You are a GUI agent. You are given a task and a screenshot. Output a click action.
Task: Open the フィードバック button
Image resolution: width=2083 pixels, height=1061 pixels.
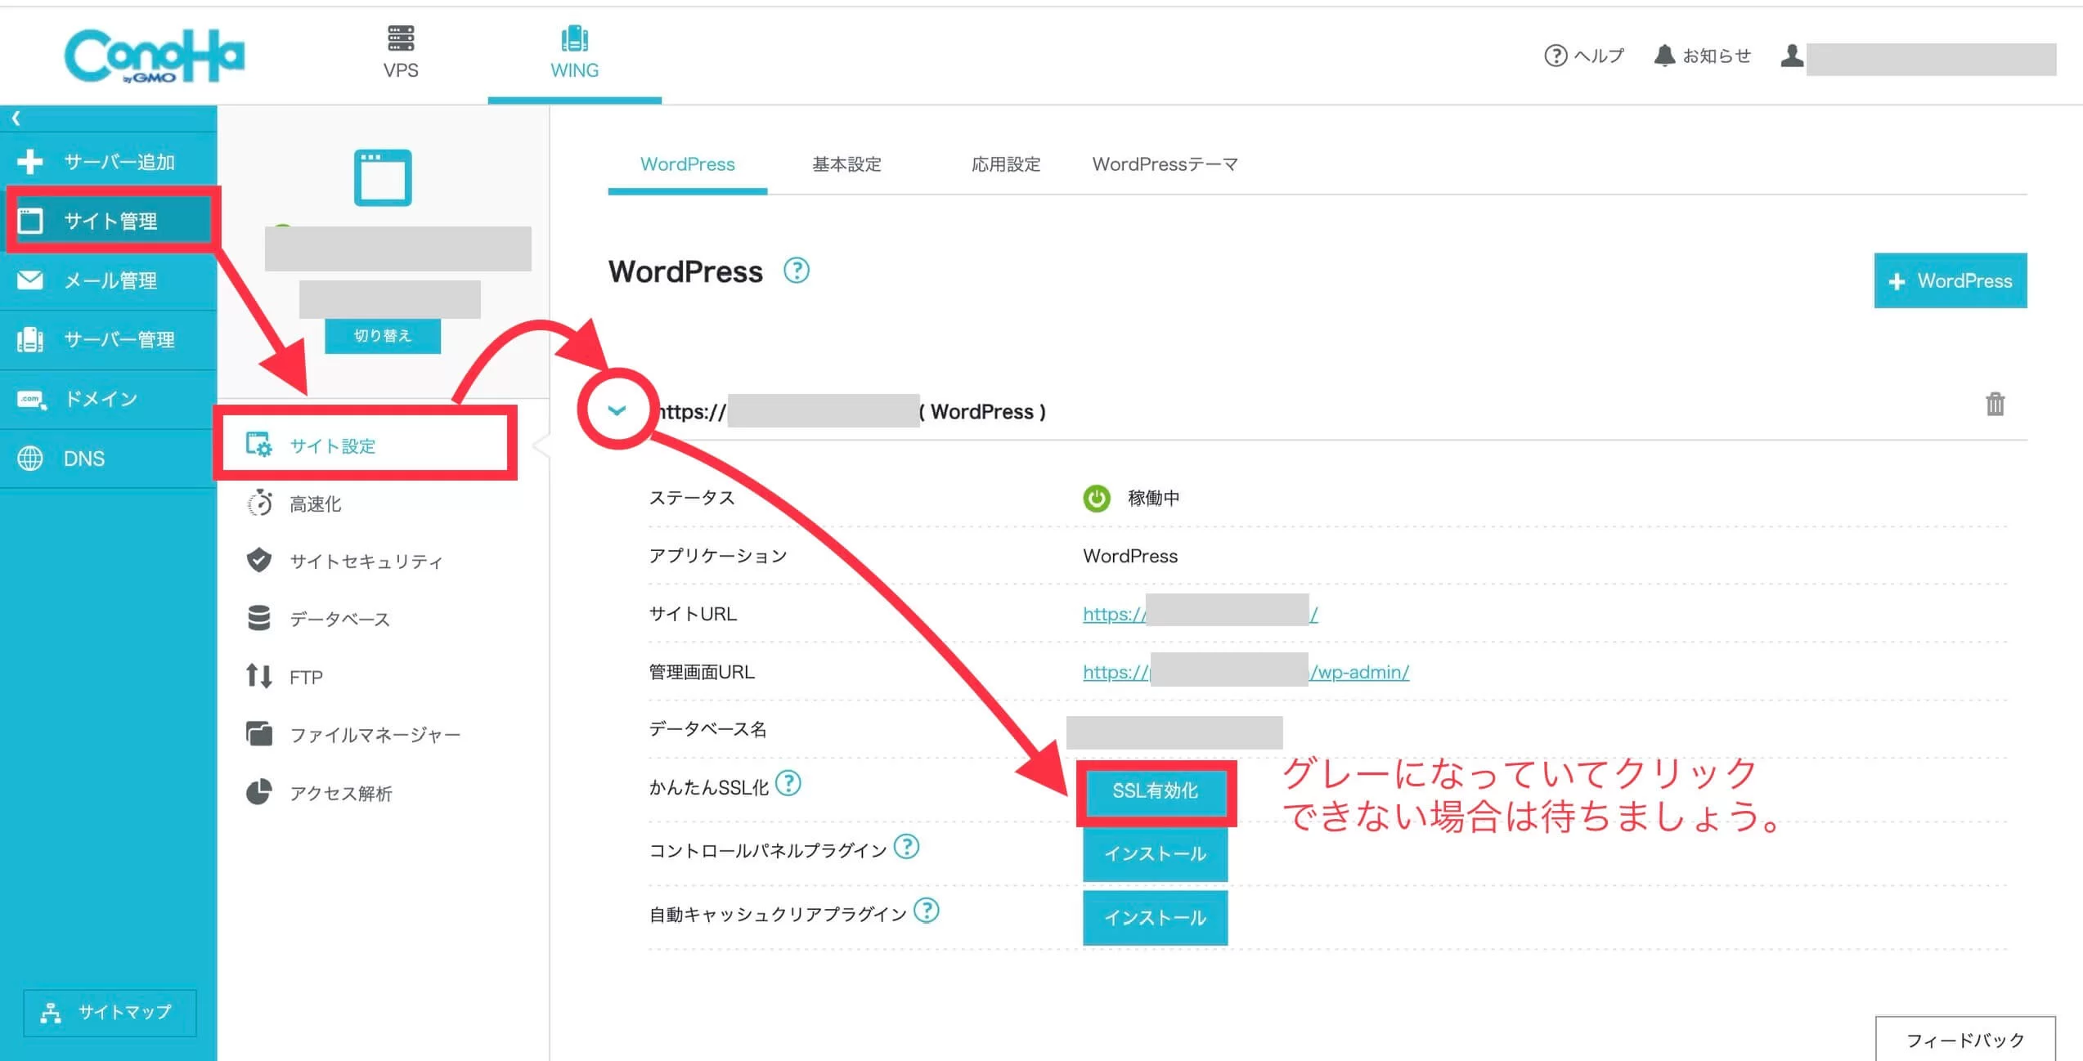pos(1965,1039)
